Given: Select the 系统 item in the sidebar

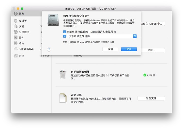Looking at the screenshot, I should coord(22,56).
